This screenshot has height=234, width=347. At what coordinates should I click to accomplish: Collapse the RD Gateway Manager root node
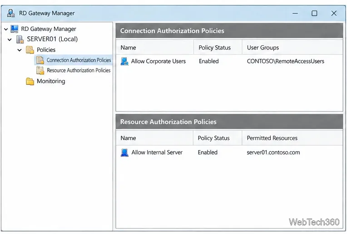pyautogui.click(x=6, y=29)
